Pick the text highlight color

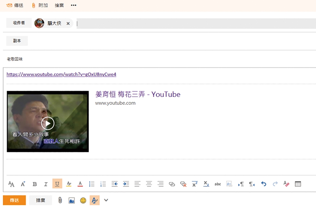pyautogui.click(x=69, y=184)
